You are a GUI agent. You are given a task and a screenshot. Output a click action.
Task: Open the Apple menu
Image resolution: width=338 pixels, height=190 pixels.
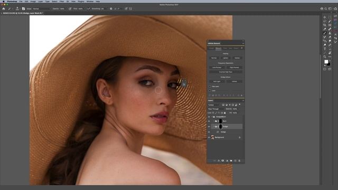(4, 1)
